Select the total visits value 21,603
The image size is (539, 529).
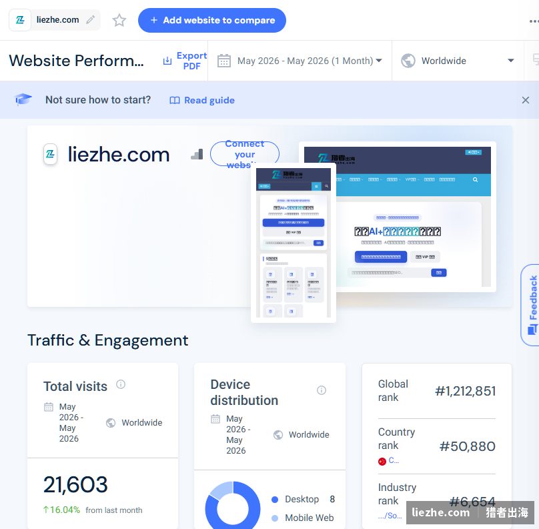coord(75,485)
